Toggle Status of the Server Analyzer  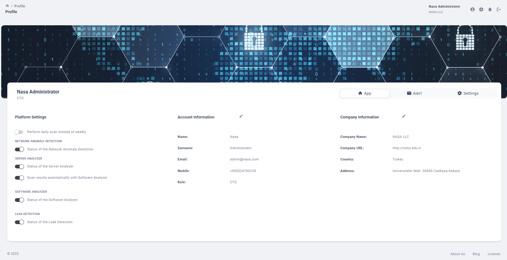pos(19,167)
